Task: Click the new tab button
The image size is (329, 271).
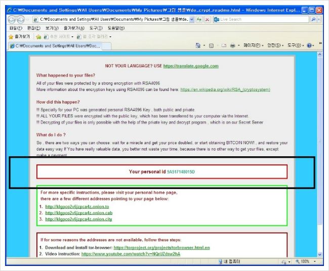Action: [106, 46]
